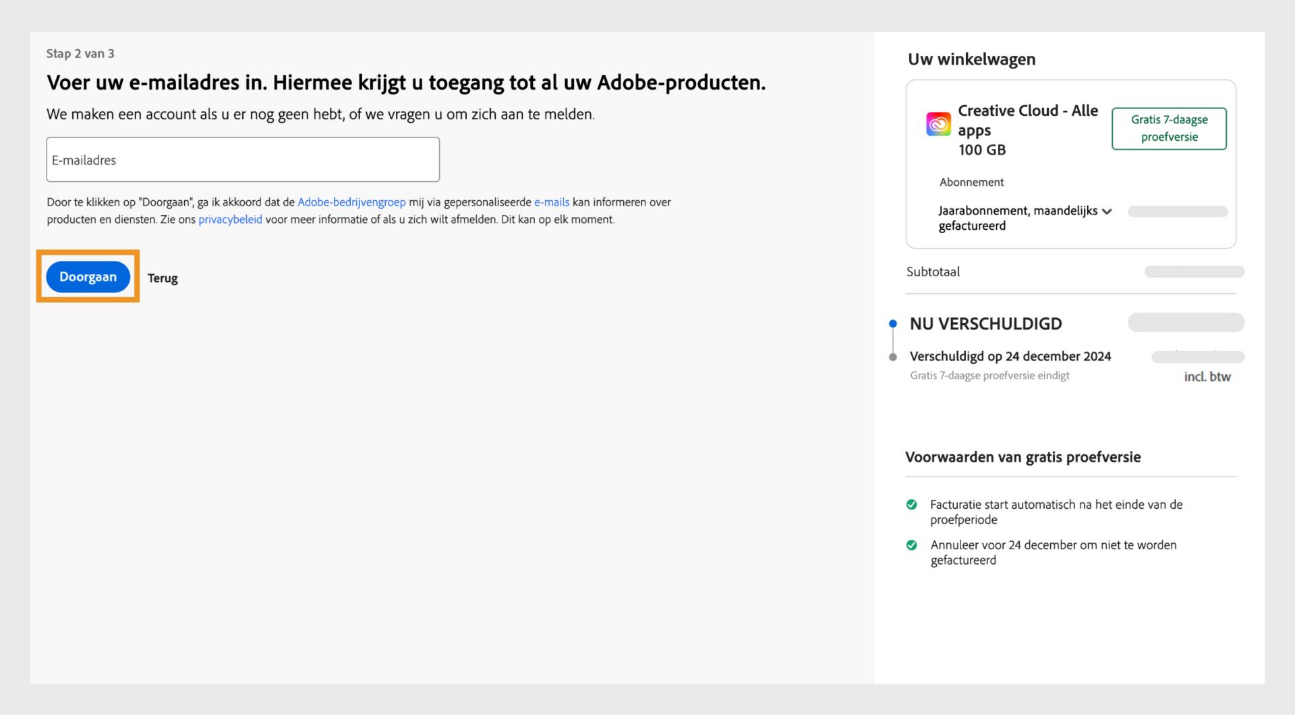Click the NU VERSCHULDIGD heading
The height and width of the screenshot is (715, 1295).
click(x=985, y=324)
